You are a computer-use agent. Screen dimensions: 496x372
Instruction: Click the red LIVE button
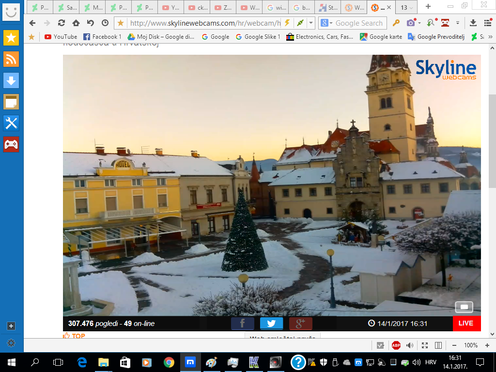466,323
